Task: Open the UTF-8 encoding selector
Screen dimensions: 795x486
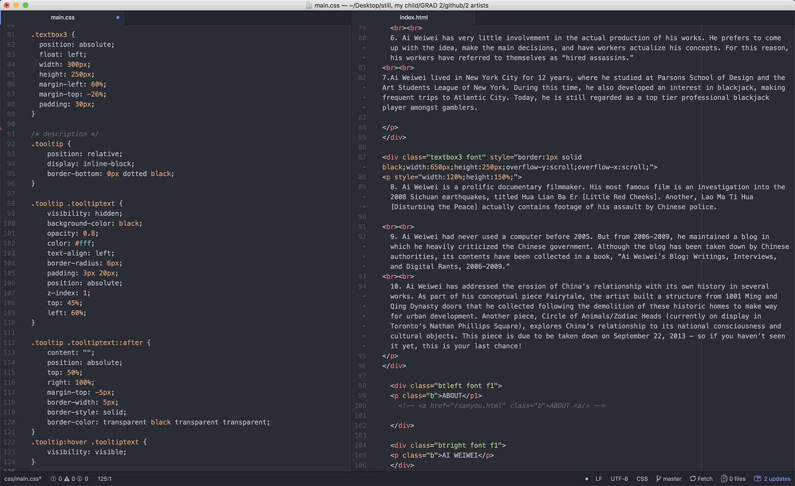Action: 619,479
